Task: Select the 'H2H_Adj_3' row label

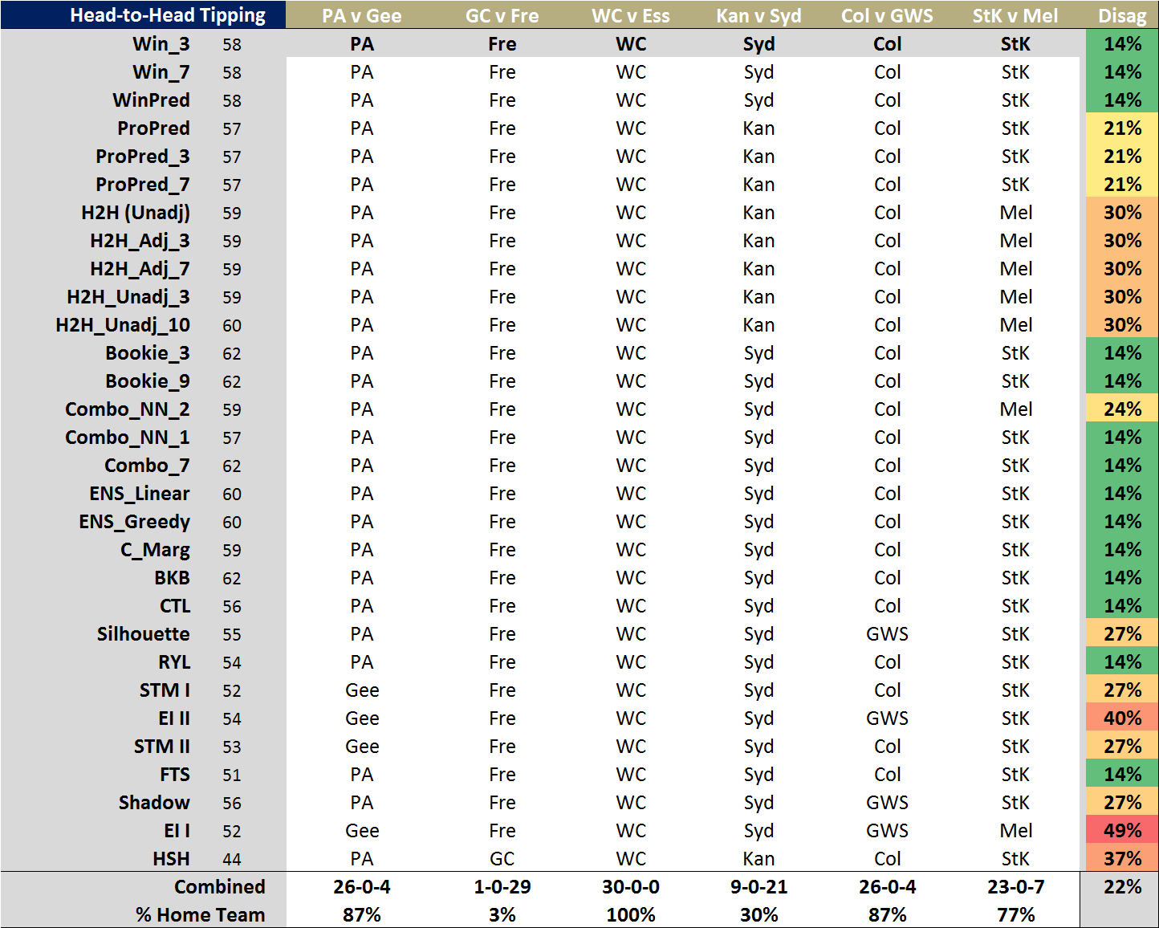Action: (140, 241)
